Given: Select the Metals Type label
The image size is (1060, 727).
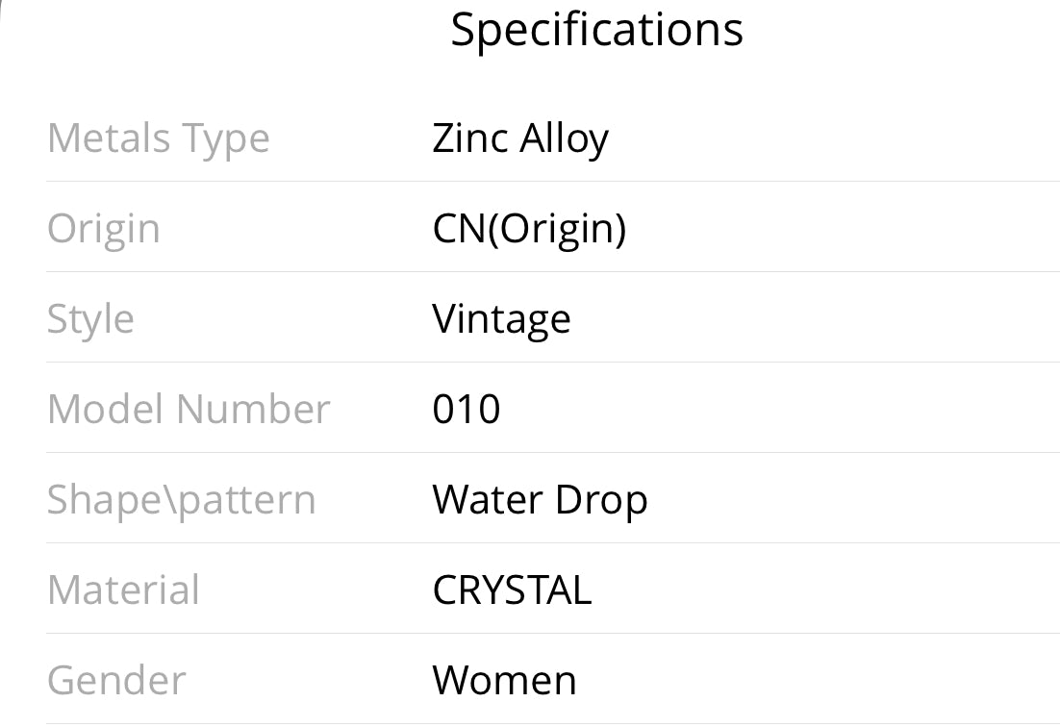Looking at the screenshot, I should click(159, 138).
